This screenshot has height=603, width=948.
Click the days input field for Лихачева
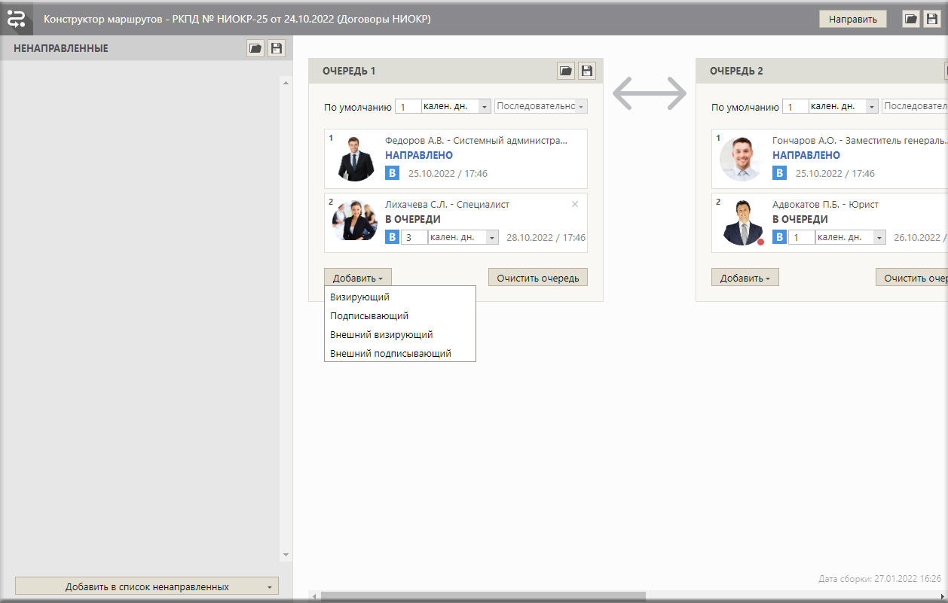point(414,238)
